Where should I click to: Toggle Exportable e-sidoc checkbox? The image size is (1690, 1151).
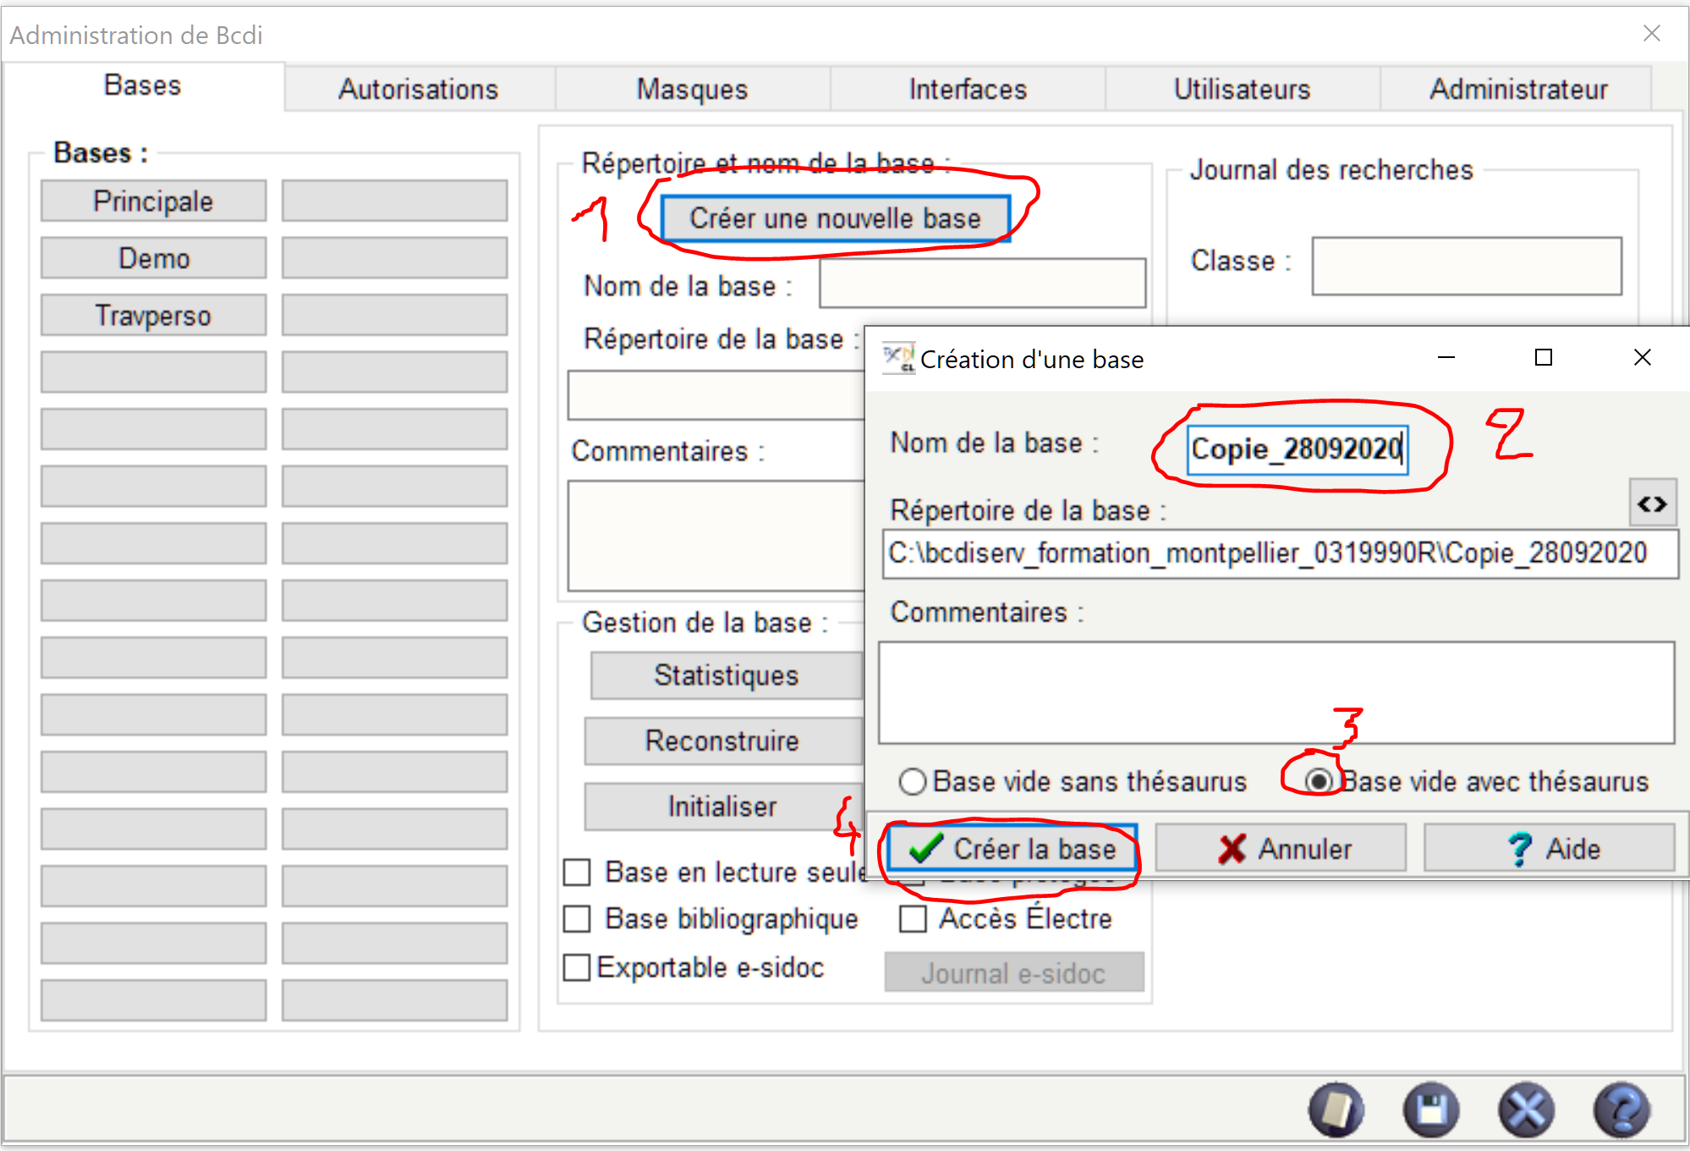coord(577,967)
